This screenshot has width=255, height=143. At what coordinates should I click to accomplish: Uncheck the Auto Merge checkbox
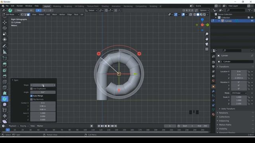click(x=31, y=96)
